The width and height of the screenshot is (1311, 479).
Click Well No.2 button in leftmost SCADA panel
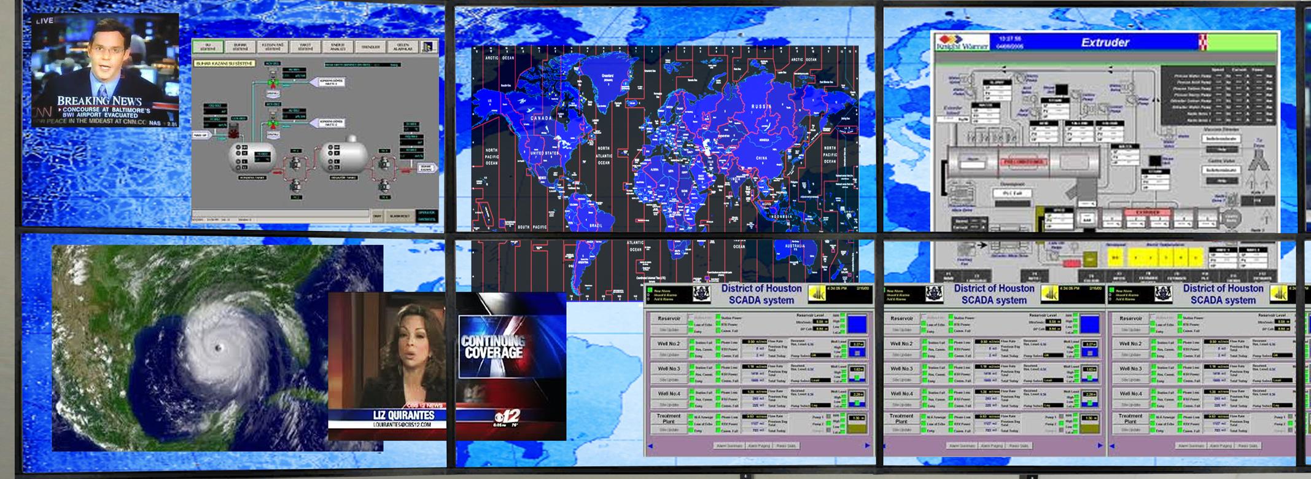[x=669, y=343]
